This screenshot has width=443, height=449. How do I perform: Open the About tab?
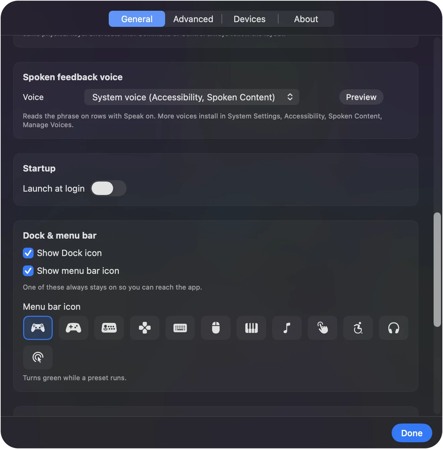click(306, 19)
